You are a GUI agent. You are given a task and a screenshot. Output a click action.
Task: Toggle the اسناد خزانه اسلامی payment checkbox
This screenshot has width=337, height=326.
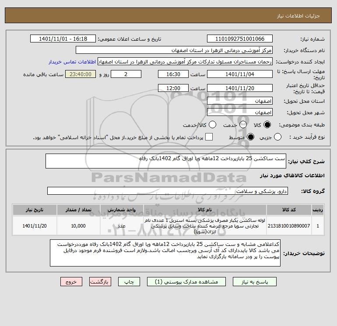pos(209,137)
